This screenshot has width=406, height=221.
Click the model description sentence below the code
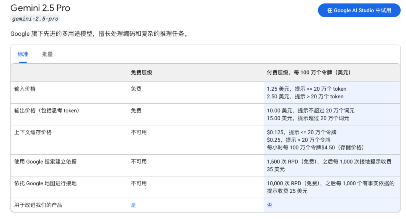(99, 34)
